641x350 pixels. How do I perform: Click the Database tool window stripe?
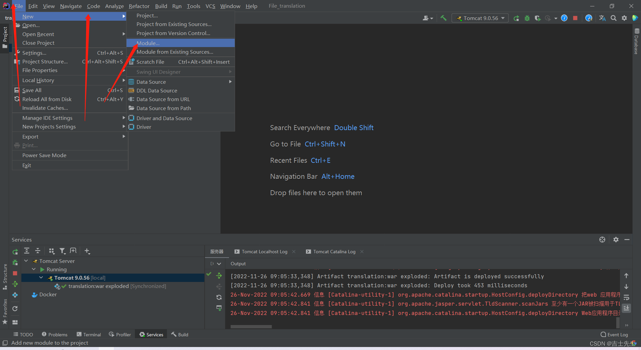(x=636, y=41)
